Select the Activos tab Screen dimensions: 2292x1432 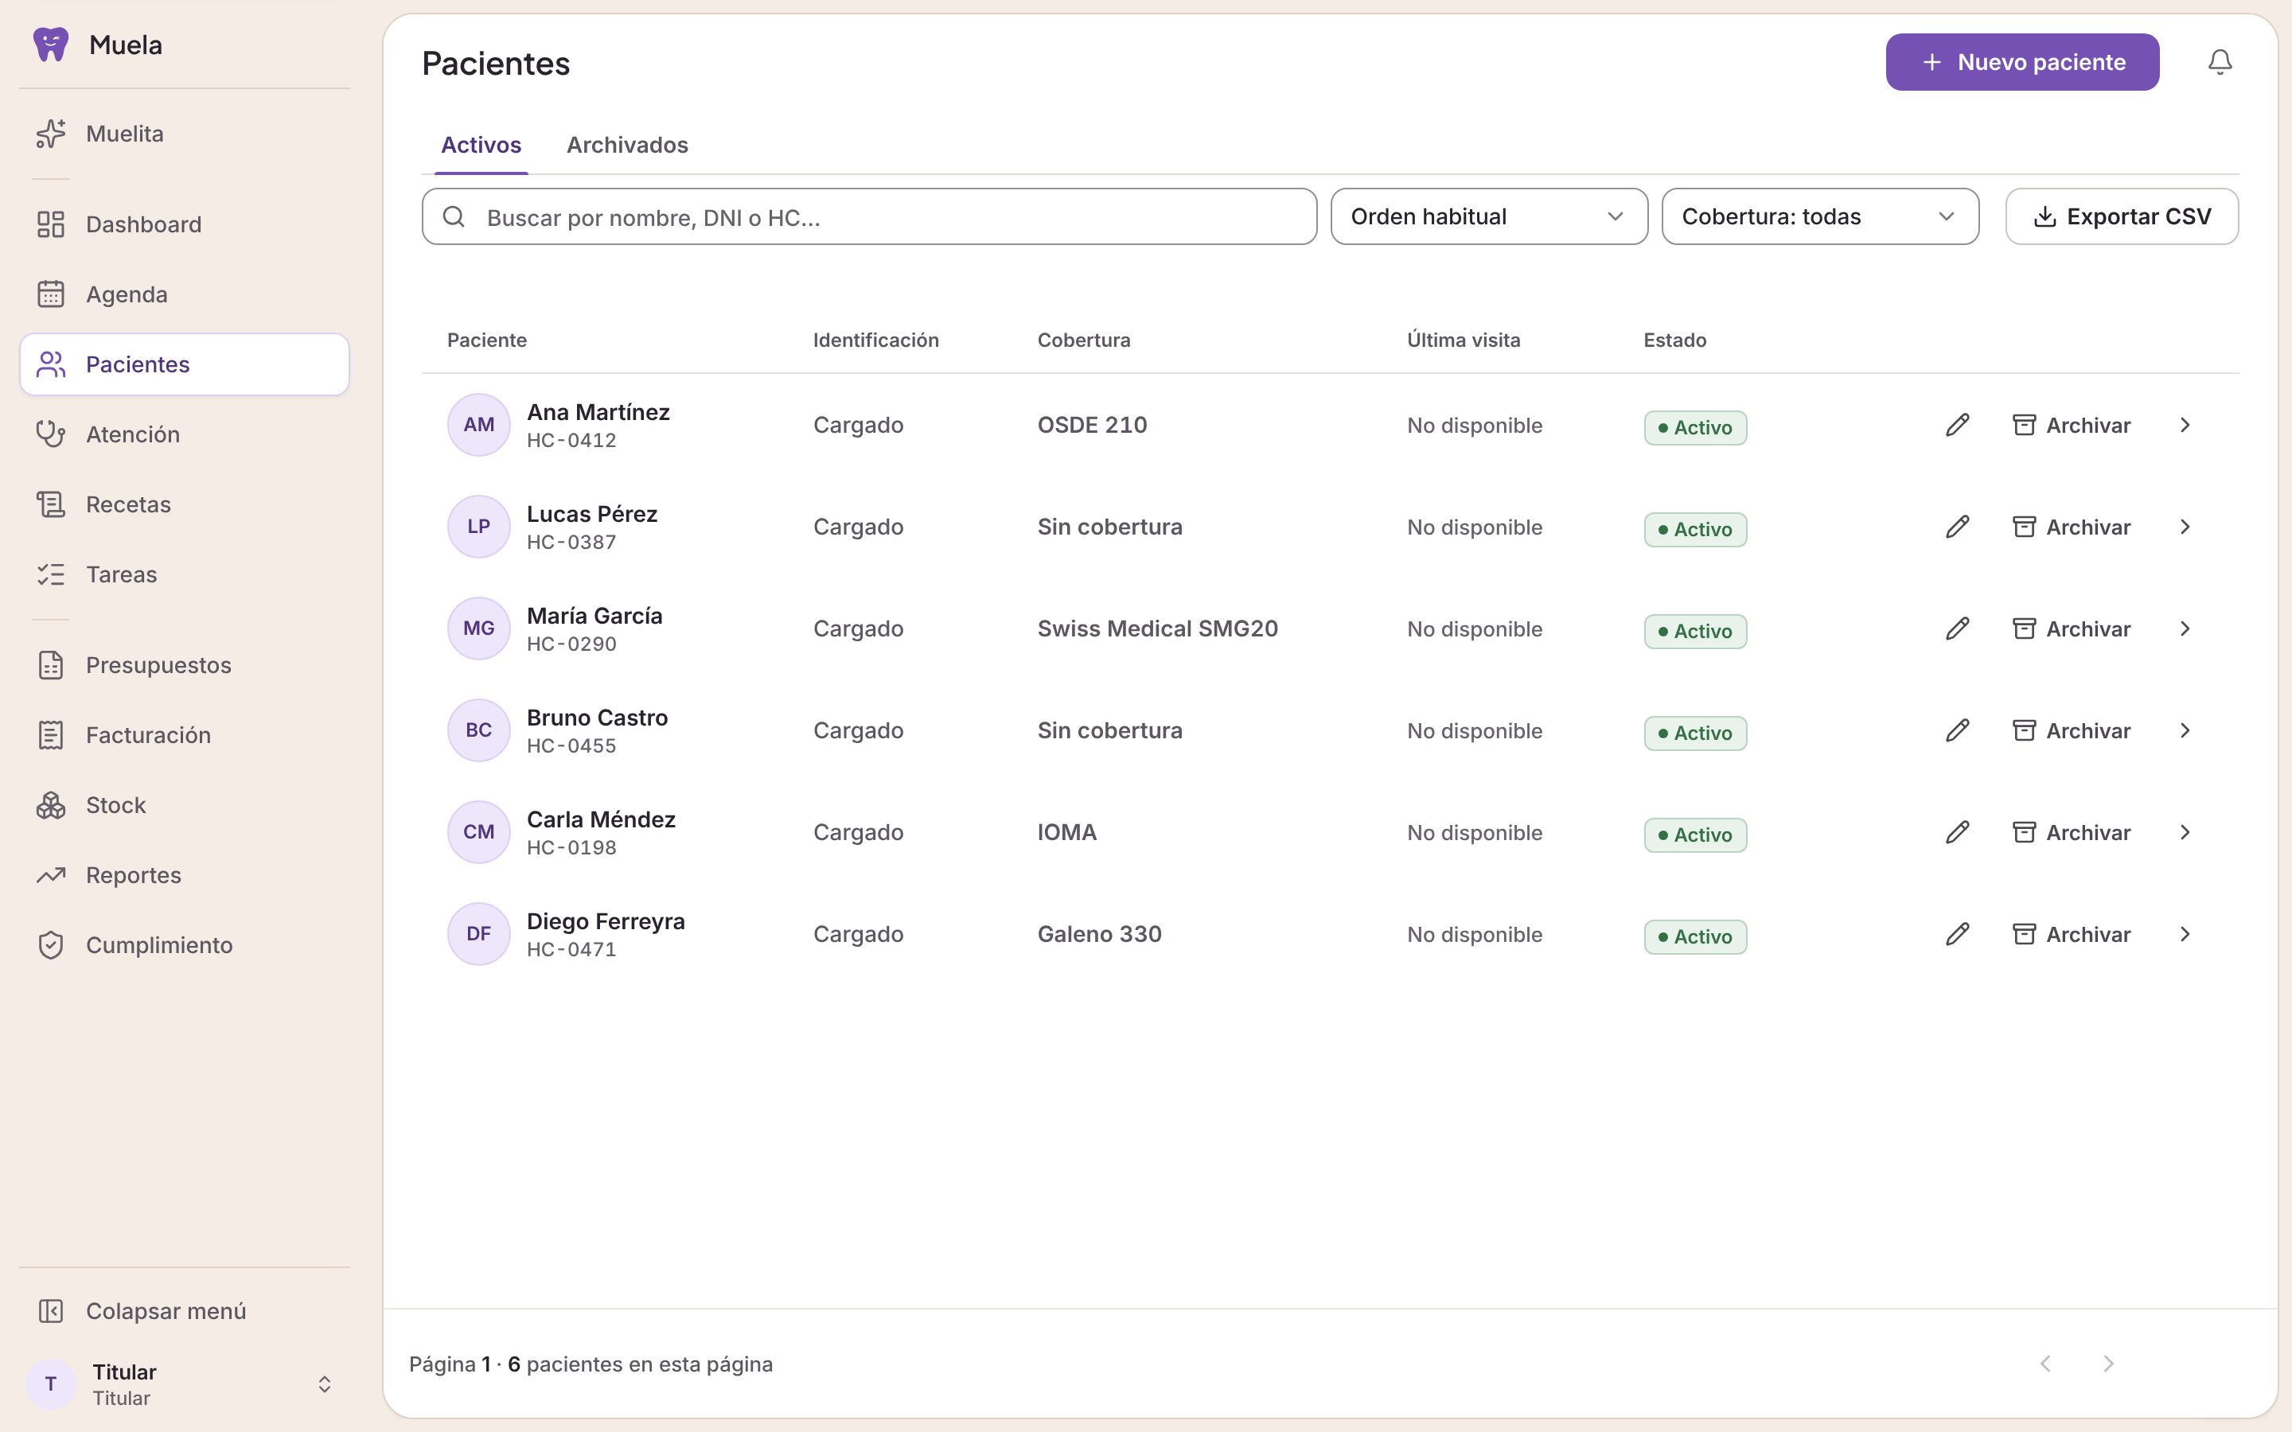pos(481,145)
